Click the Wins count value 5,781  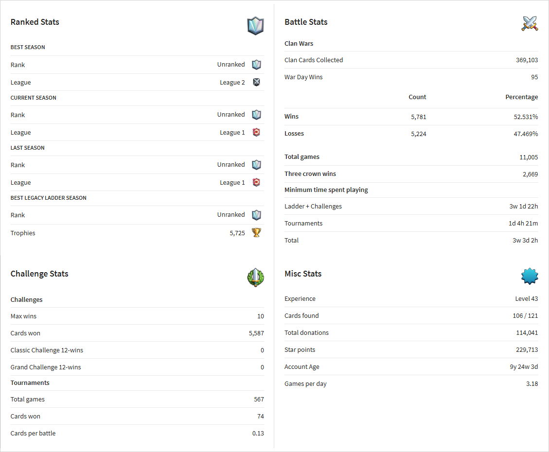click(418, 117)
